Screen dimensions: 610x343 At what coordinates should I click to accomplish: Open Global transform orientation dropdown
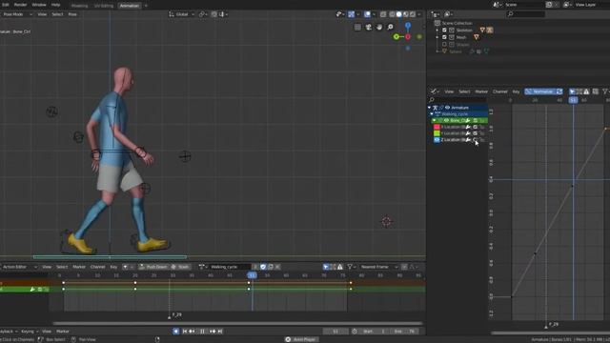click(182, 14)
